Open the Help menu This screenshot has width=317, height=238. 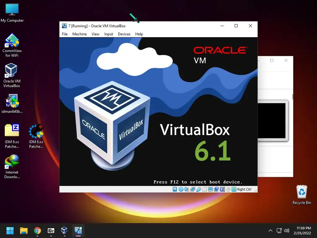pyautogui.click(x=139, y=34)
